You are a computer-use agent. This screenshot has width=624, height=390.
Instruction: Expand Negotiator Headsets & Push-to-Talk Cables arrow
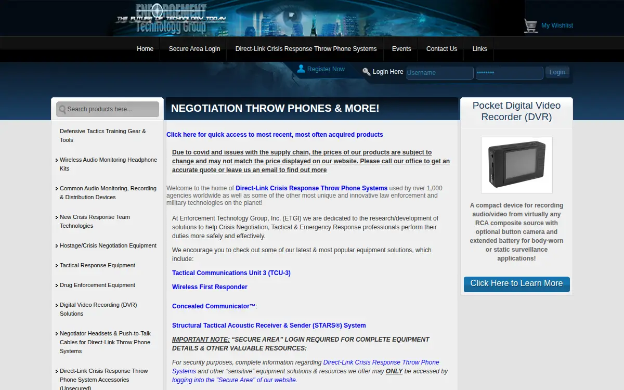click(x=56, y=334)
